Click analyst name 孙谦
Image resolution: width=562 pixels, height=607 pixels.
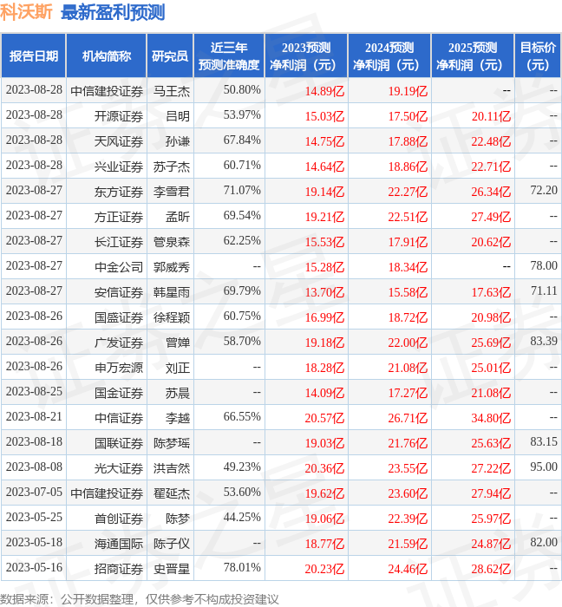point(178,141)
